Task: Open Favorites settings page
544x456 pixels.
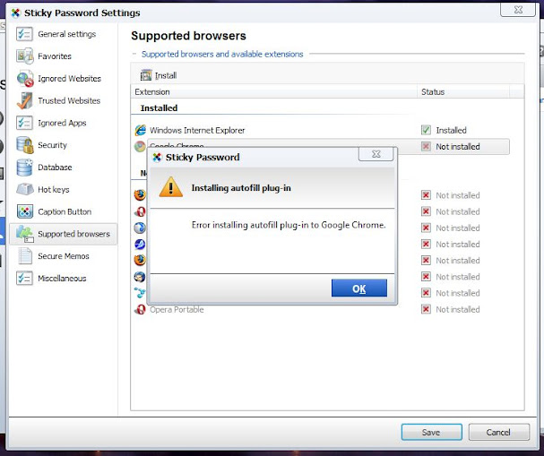Action: point(63,56)
